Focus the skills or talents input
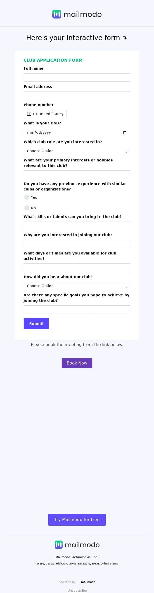The height and width of the screenshot is (593, 154). coord(77,226)
